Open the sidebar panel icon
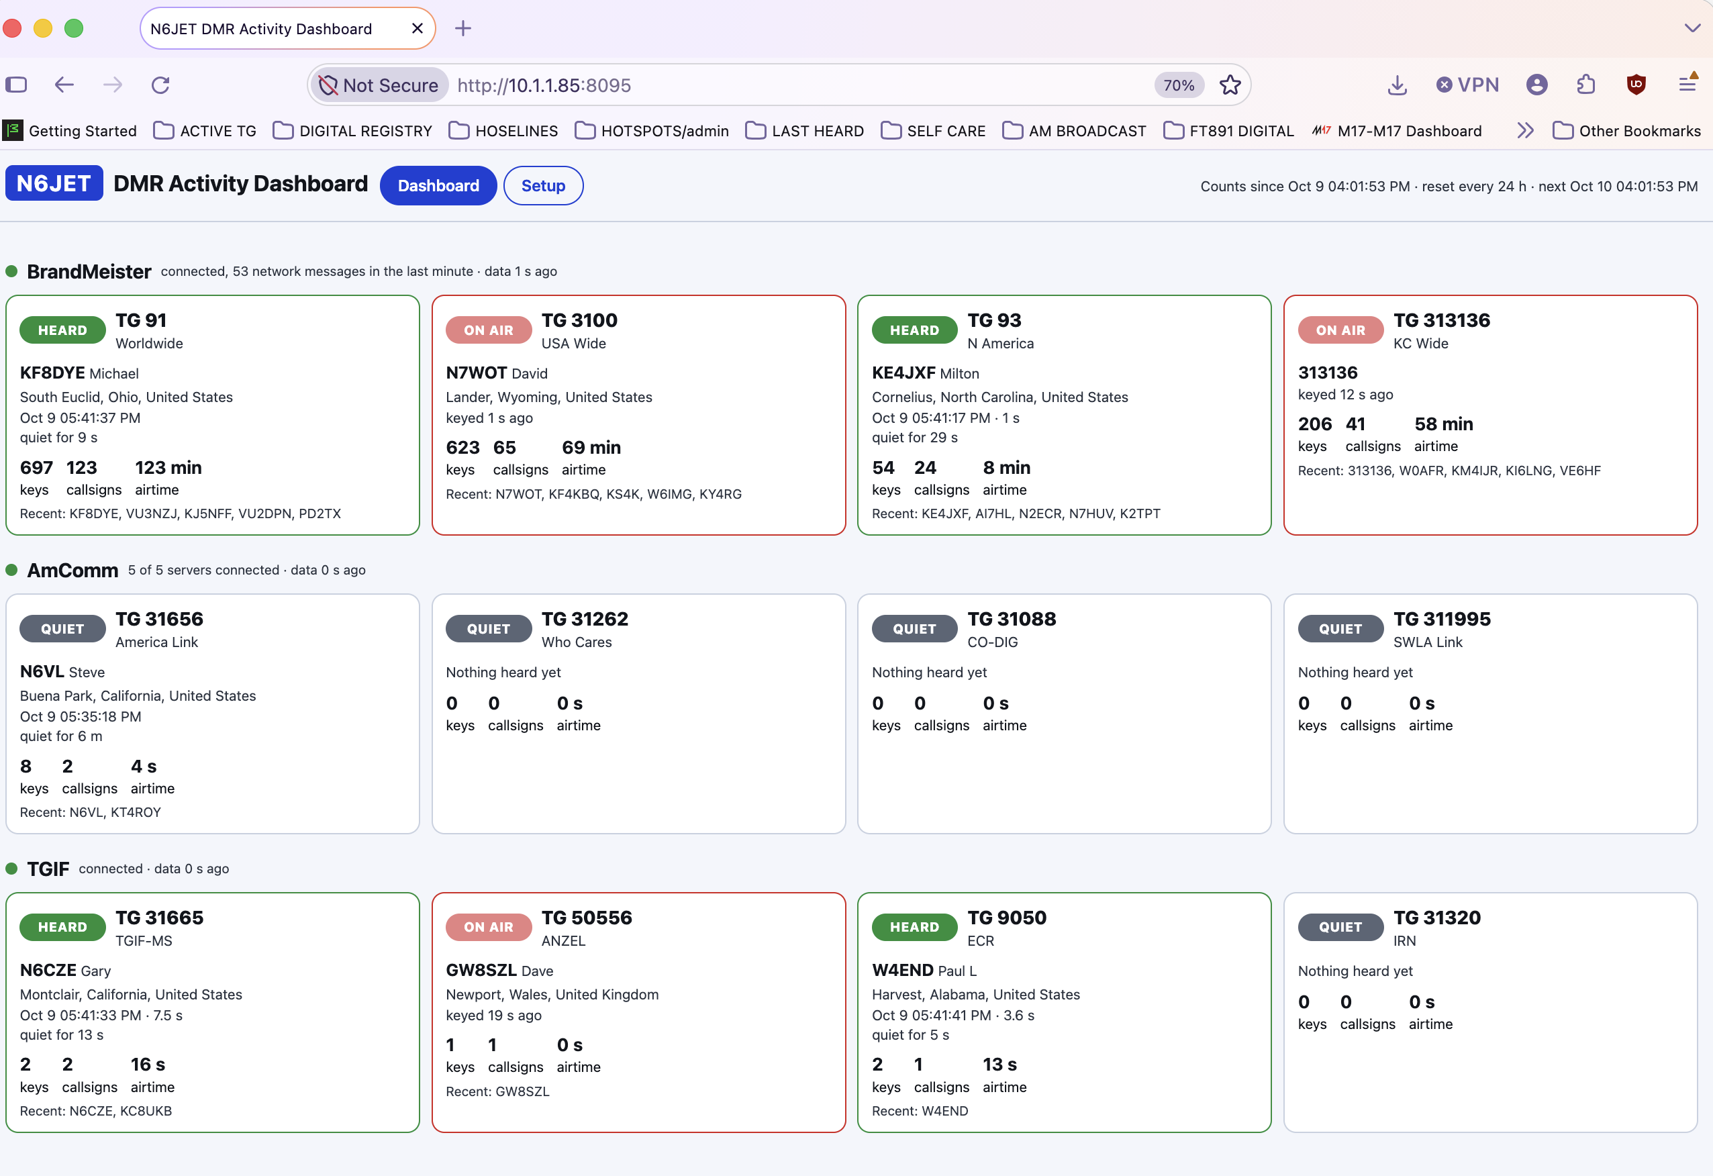This screenshot has width=1713, height=1176. pyautogui.click(x=16, y=85)
